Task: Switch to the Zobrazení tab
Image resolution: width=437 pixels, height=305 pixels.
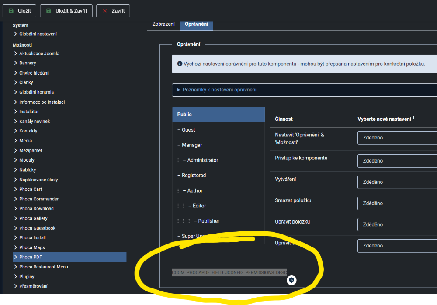Action: pyautogui.click(x=163, y=24)
